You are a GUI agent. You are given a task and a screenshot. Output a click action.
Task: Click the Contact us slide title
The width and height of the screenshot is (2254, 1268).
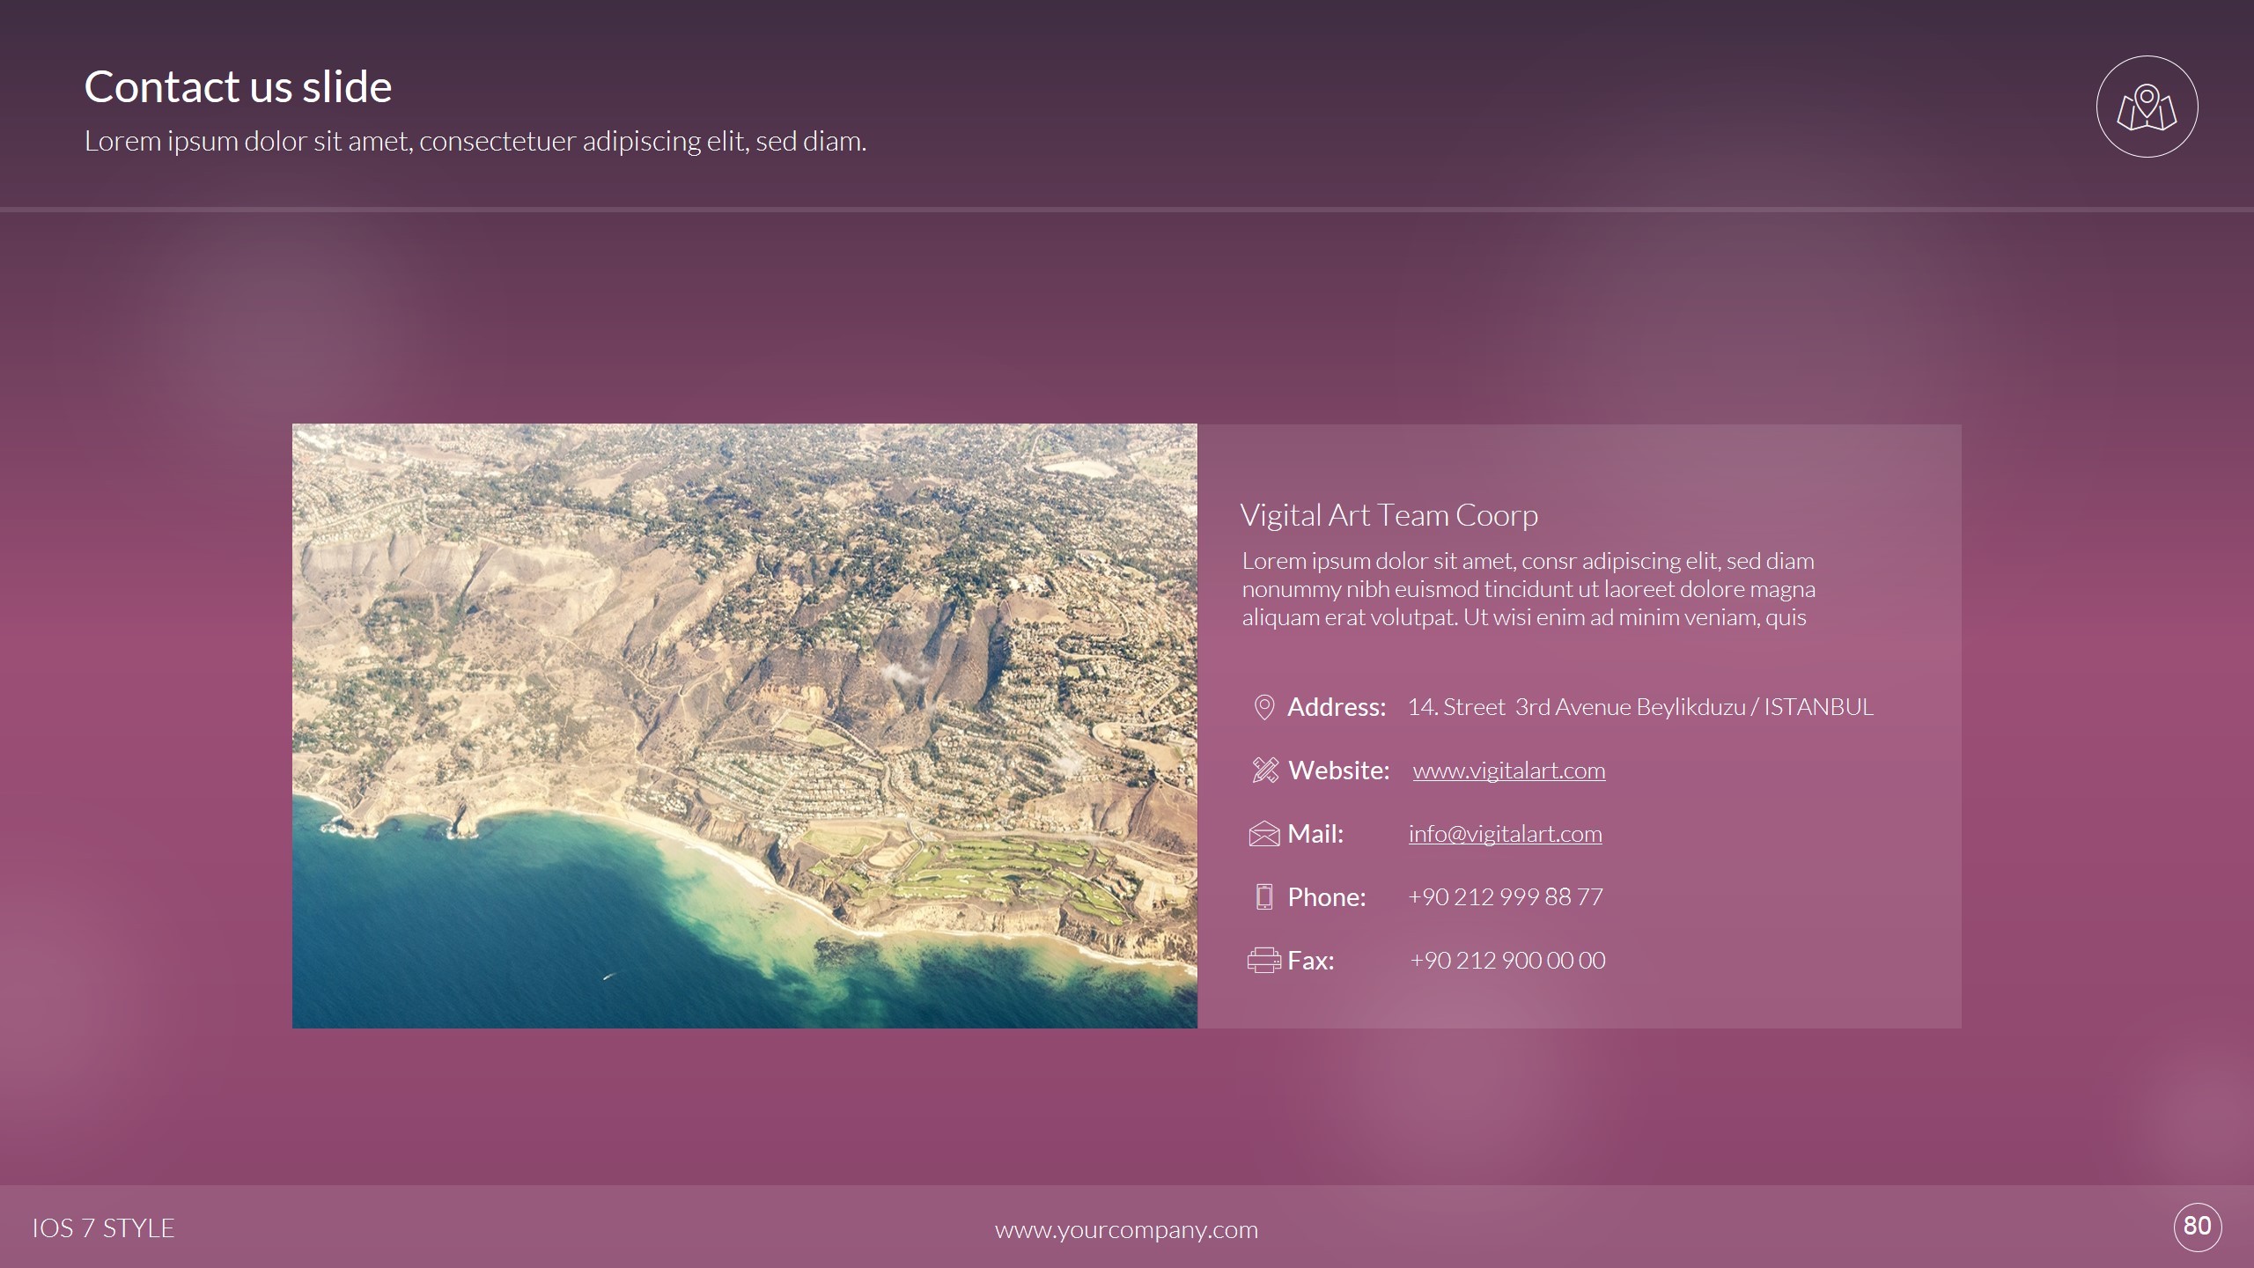238,86
